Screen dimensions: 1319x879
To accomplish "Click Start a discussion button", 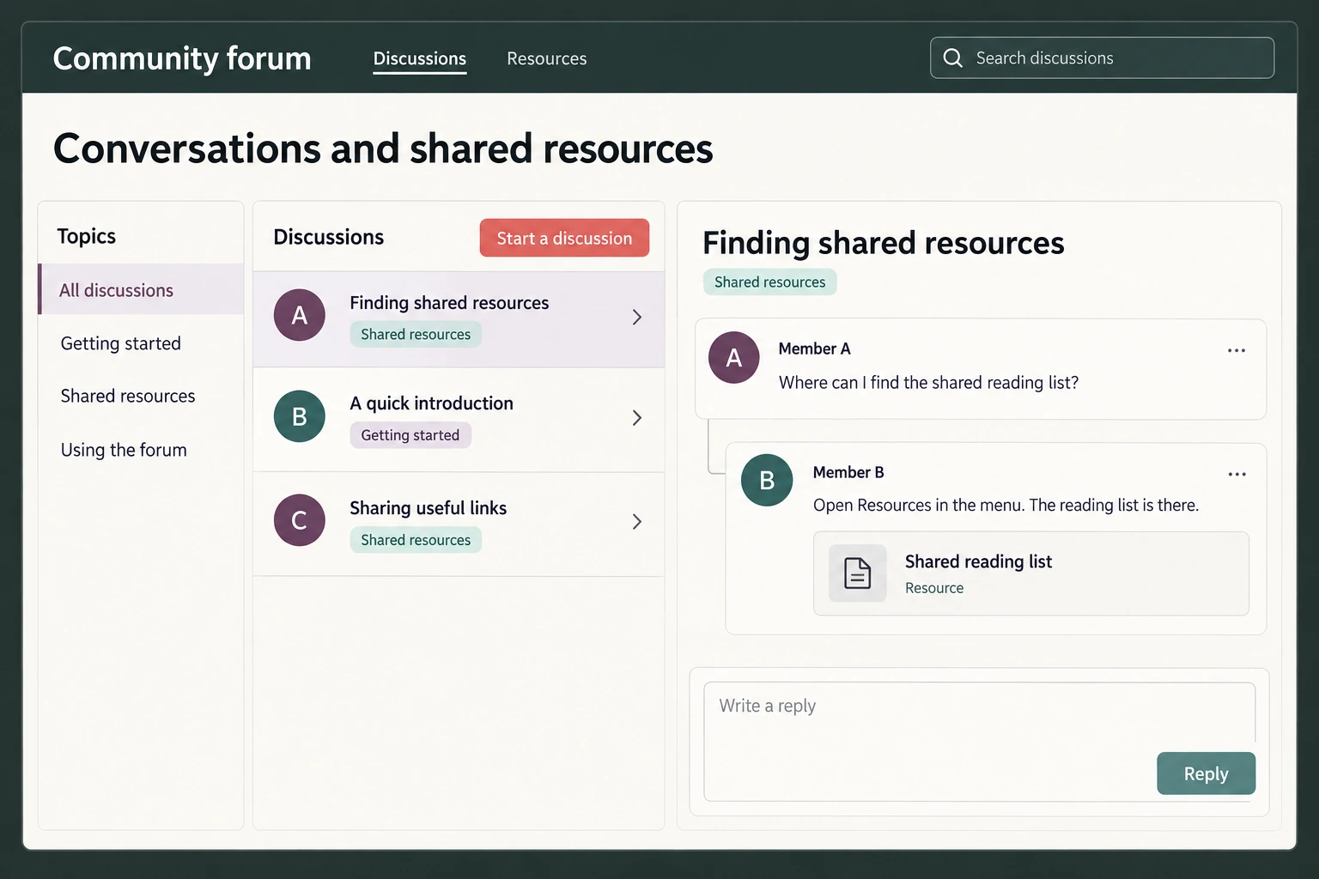I will coord(564,238).
